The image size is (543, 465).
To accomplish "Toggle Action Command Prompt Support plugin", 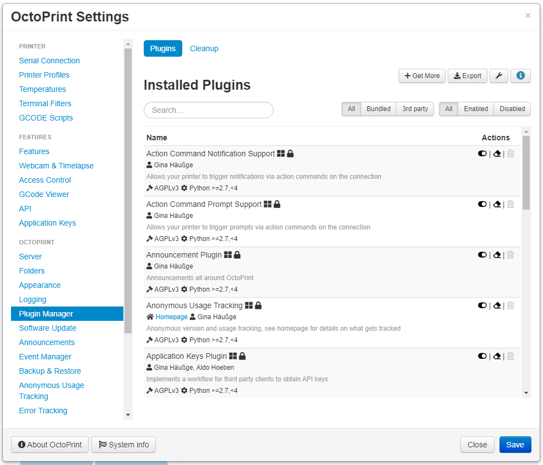I will point(482,204).
